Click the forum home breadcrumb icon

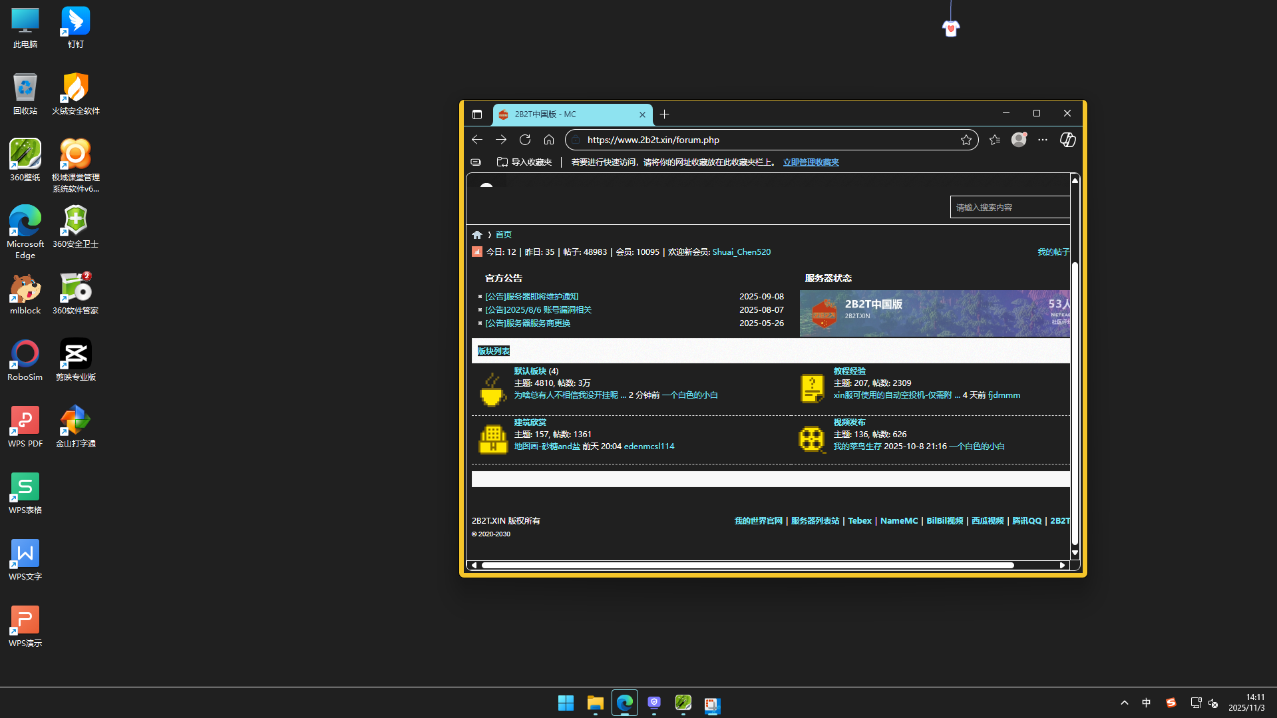tap(477, 235)
